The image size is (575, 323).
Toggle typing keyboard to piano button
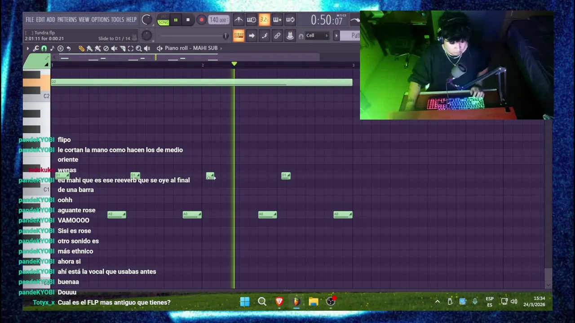click(239, 36)
